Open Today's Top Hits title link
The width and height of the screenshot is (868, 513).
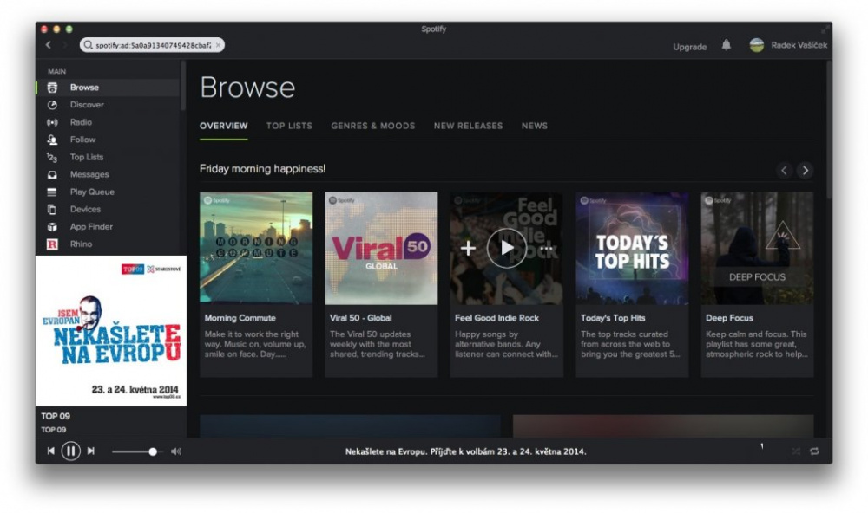click(613, 318)
